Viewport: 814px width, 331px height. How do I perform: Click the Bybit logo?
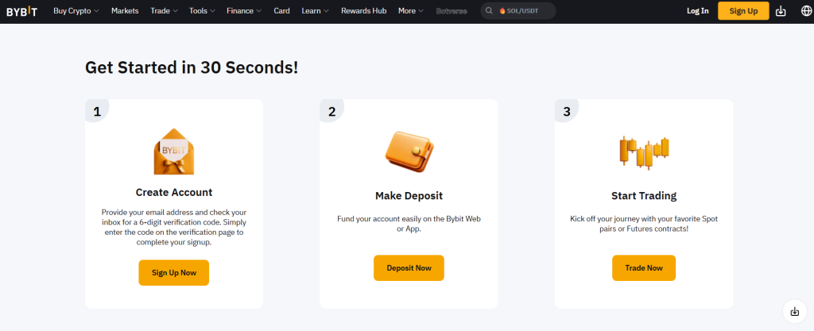tap(21, 11)
